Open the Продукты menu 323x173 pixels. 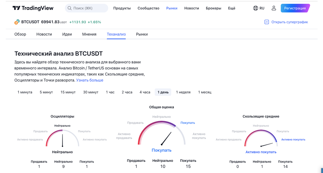[122, 8]
